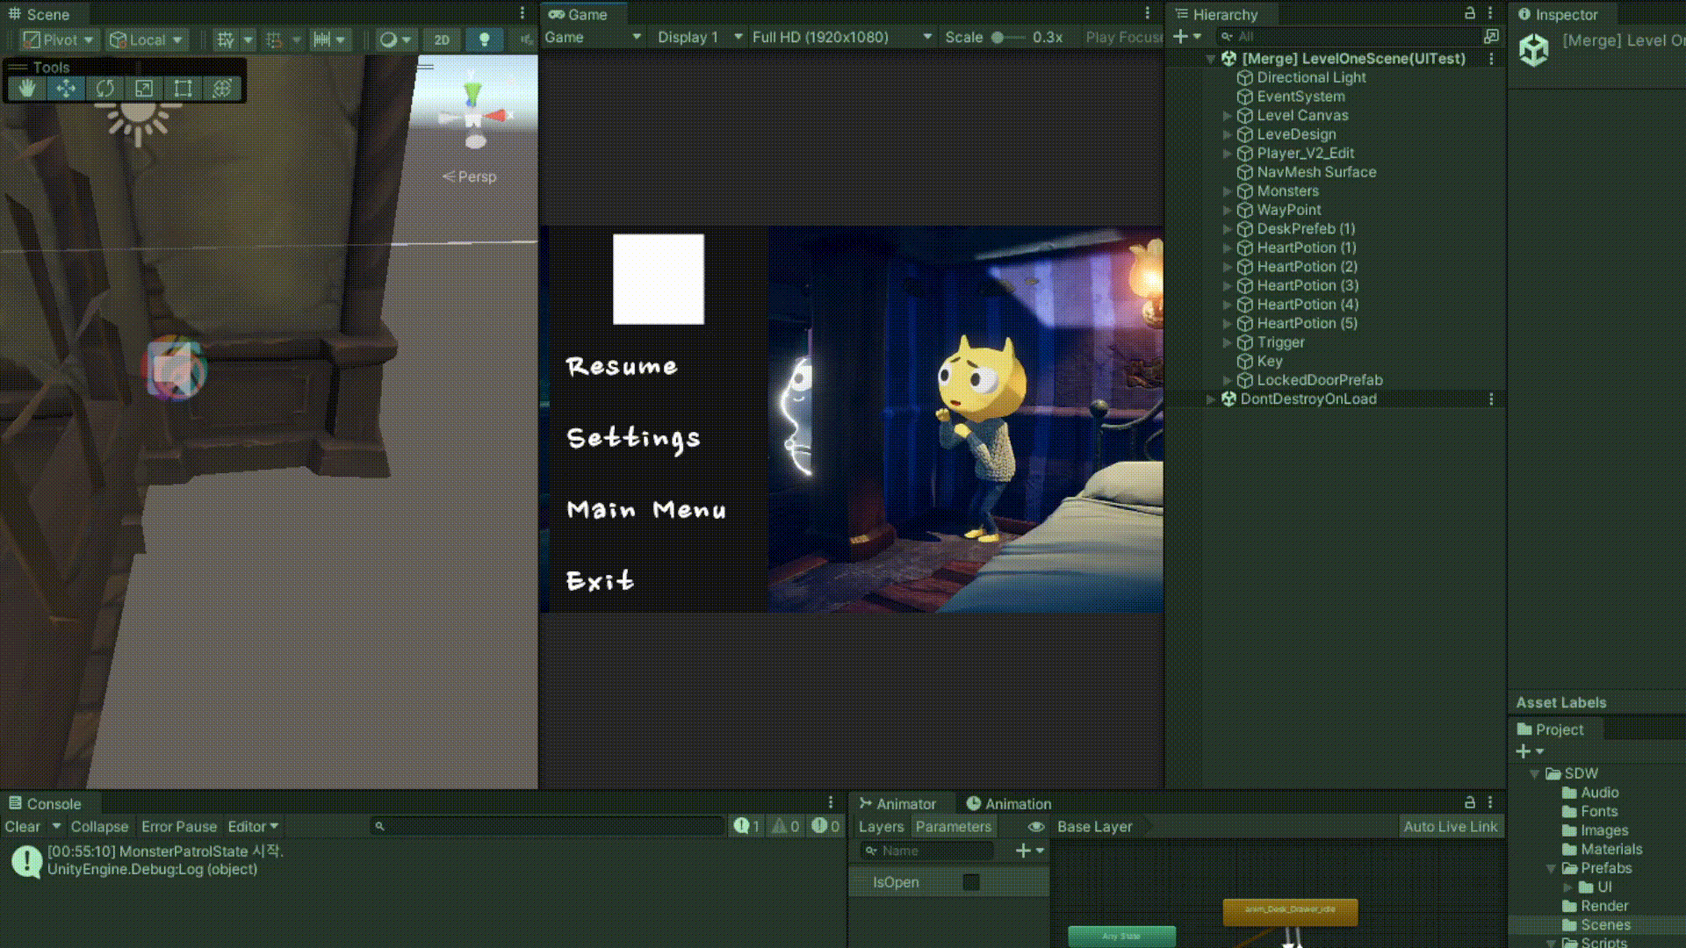The image size is (1686, 948).
Task: Add a new Animator parameter
Action: [x=1023, y=851]
